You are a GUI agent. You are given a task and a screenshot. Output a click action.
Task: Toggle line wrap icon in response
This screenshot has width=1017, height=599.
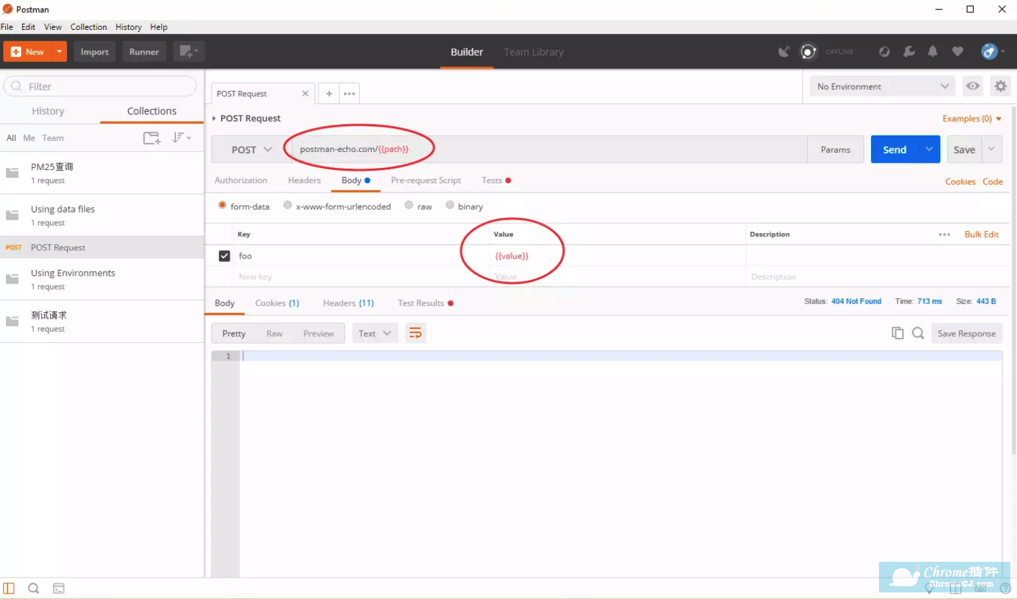(x=416, y=333)
